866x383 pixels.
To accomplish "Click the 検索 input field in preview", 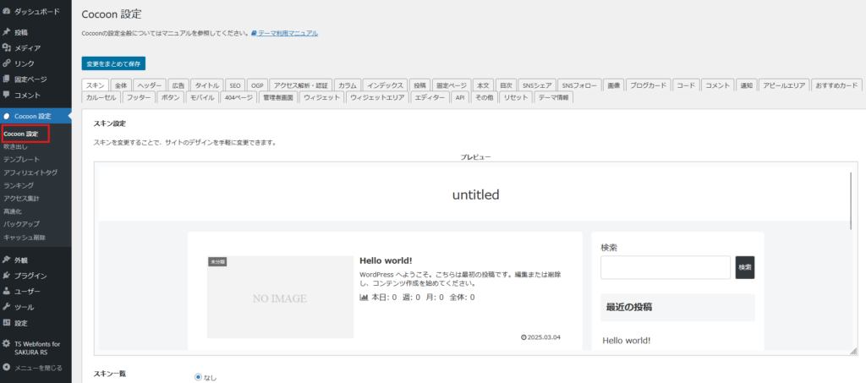I will pos(665,267).
